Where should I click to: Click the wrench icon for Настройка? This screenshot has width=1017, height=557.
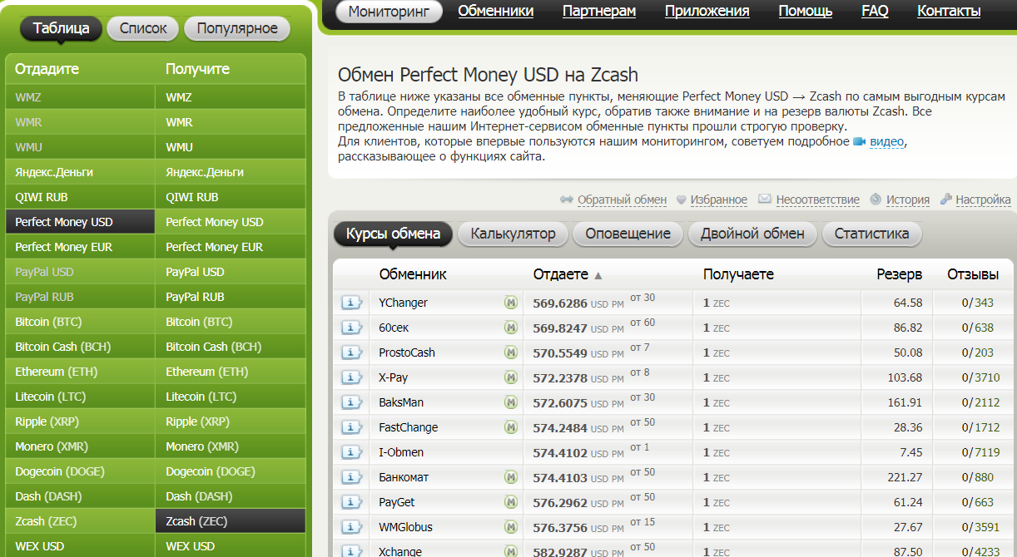(945, 200)
